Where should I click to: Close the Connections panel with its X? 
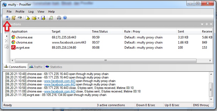pos(211,24)
